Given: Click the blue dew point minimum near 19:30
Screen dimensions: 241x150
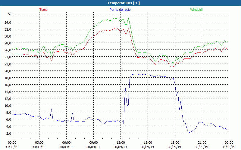Looking at the screenshot, I should [189, 132].
